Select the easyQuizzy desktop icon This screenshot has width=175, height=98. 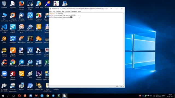(x=30, y=51)
